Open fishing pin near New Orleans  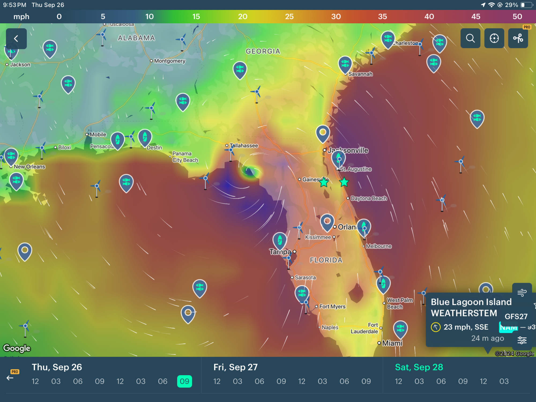coord(11,157)
